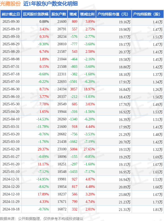The image size is (164, 221).
Task: Click the 增减 column header
Action: pyautogui.click(x=73, y=14)
